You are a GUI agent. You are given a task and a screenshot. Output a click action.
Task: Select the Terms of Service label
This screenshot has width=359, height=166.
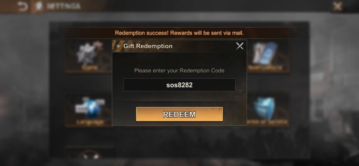268,122
